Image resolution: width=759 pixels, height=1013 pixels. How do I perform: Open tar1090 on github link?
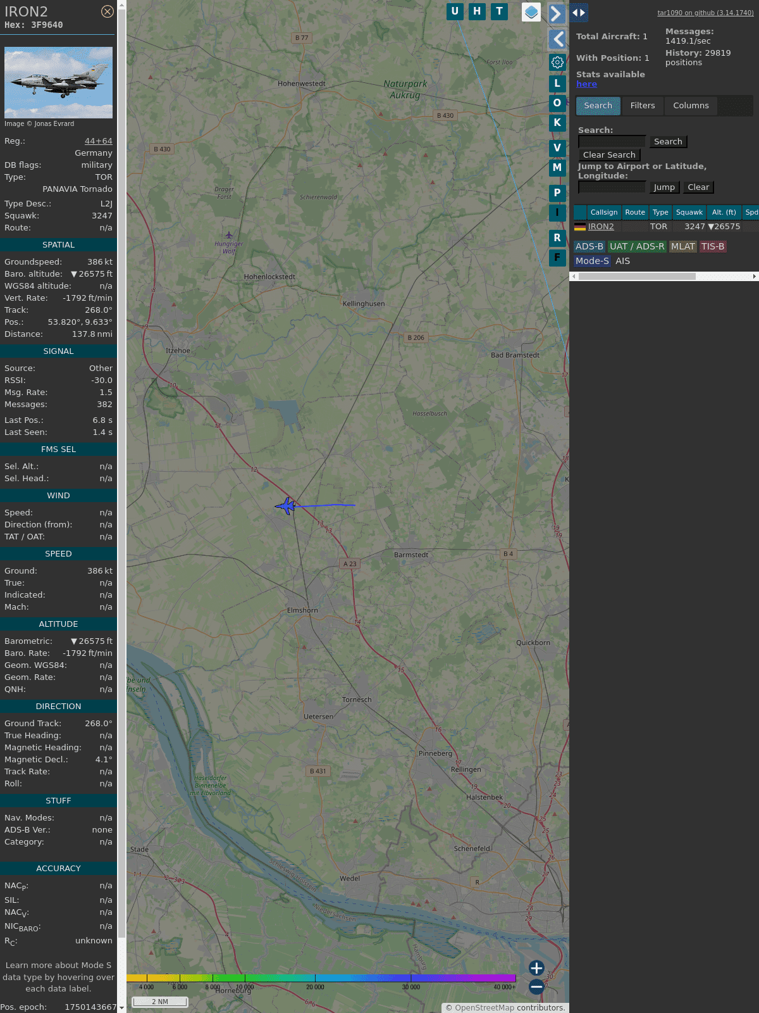tap(705, 13)
